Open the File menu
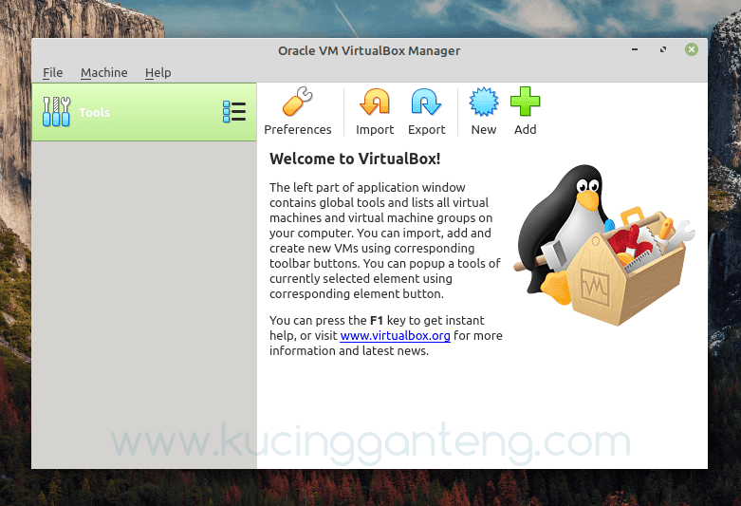Viewport: 741px width, 506px height. (x=52, y=73)
